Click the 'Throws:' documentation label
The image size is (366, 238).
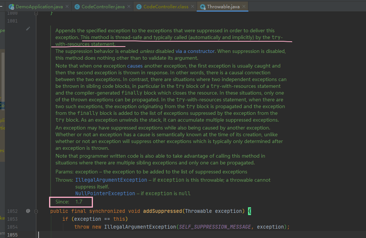point(64,180)
